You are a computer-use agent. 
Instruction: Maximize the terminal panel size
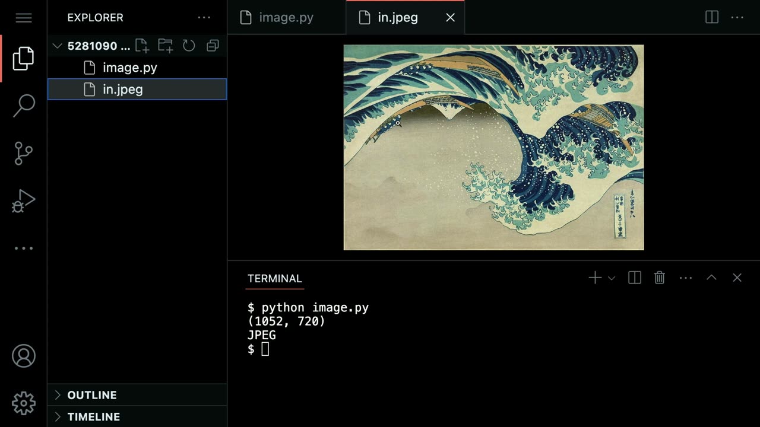711,278
